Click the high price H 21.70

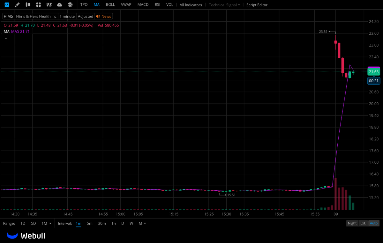click(x=27, y=25)
